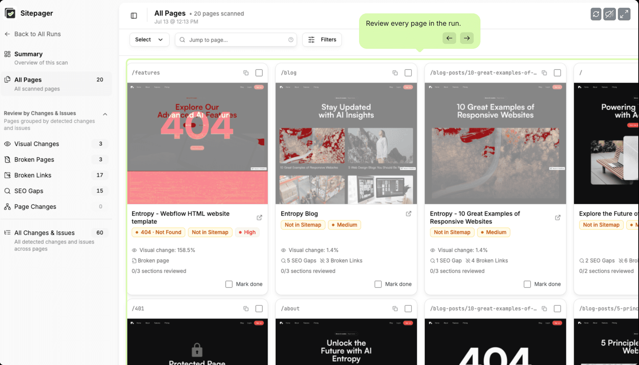Open the Filters panel
Viewport: 639px width, 365px height.
(322, 40)
